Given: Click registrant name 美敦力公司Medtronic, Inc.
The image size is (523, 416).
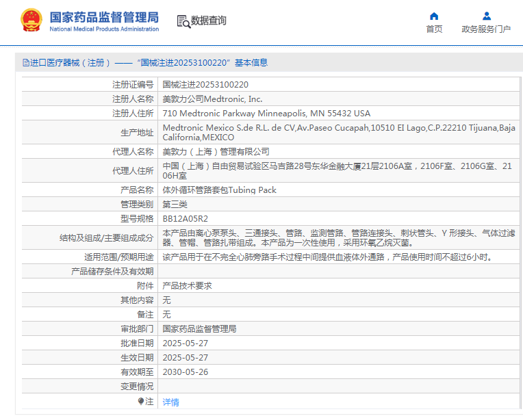Looking at the screenshot, I should (212, 99).
